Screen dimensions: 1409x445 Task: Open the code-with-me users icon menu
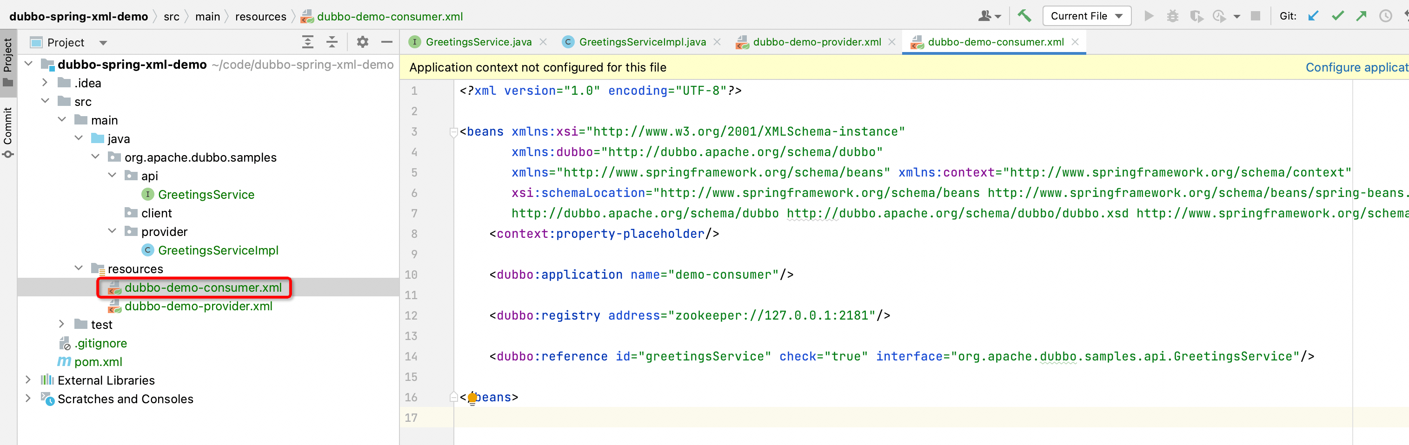tap(990, 16)
